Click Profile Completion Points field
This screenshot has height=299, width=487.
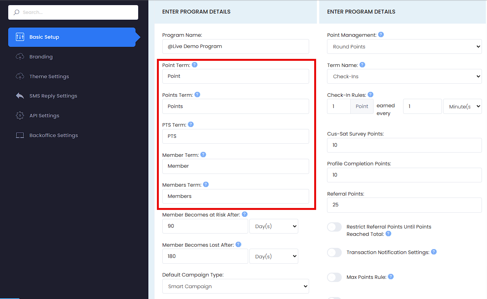point(404,175)
